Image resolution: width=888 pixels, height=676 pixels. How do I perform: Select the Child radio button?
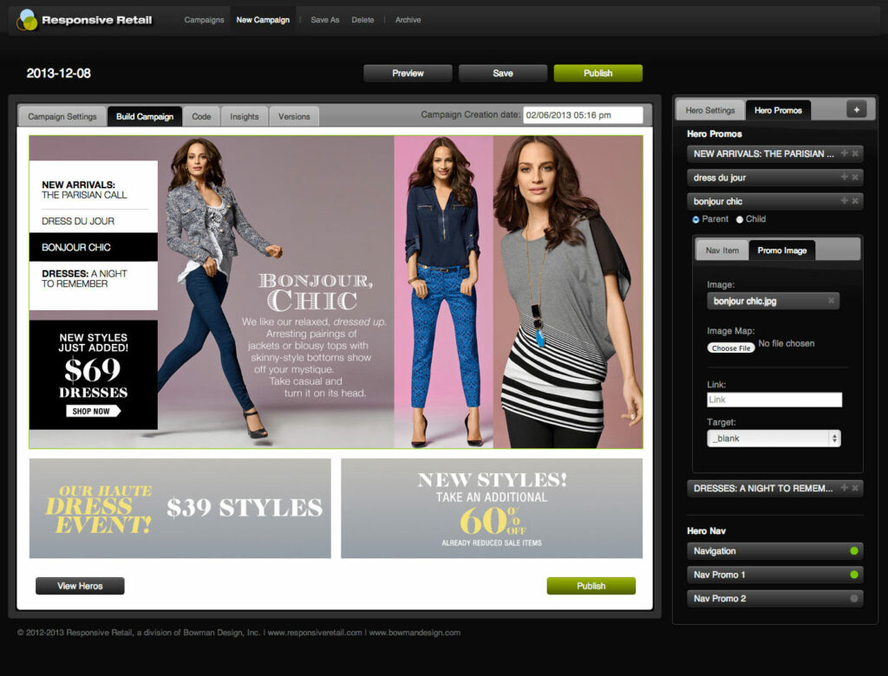tap(739, 219)
